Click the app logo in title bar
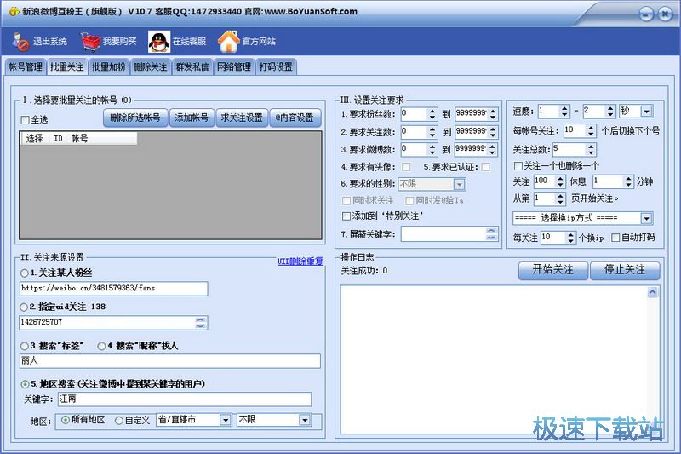 click(12, 11)
